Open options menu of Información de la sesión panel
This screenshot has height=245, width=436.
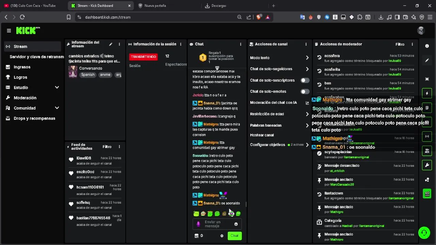tap(181, 44)
